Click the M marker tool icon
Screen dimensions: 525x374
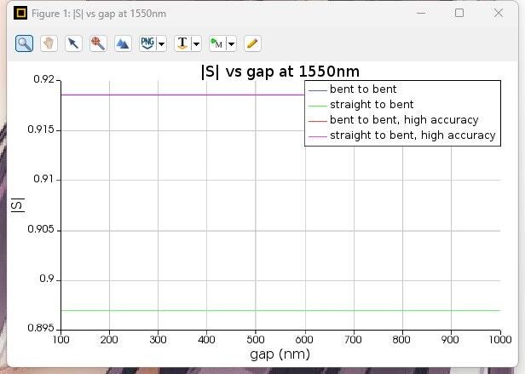point(217,43)
